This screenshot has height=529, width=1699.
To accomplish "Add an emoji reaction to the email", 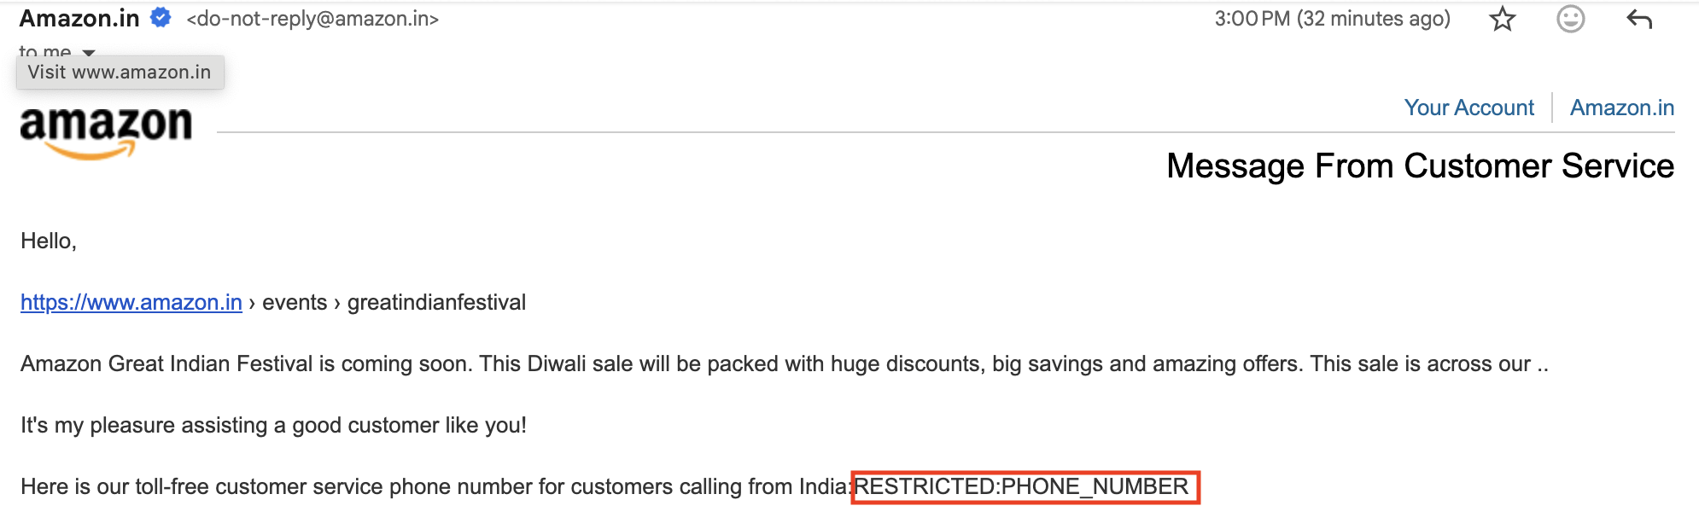I will pyautogui.click(x=1570, y=19).
